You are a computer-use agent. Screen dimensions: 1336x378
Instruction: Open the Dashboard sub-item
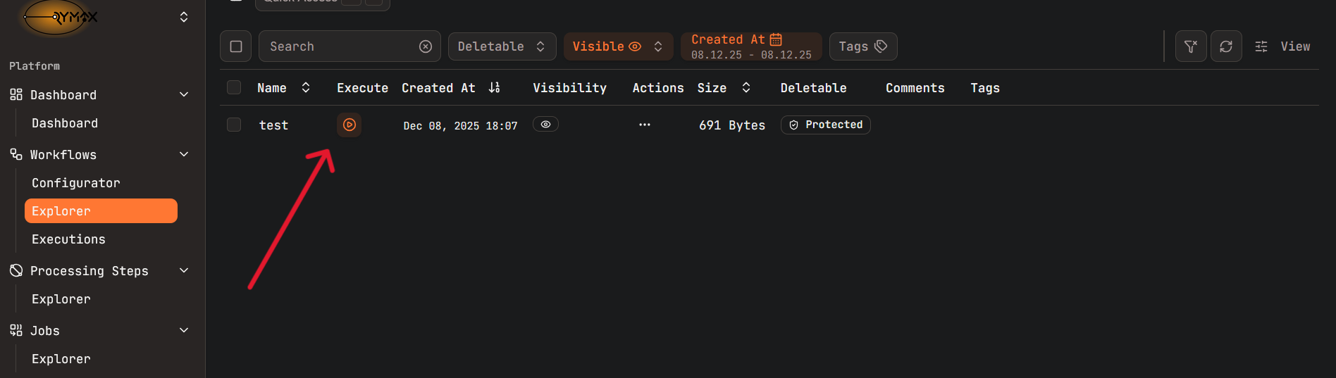click(x=101, y=123)
